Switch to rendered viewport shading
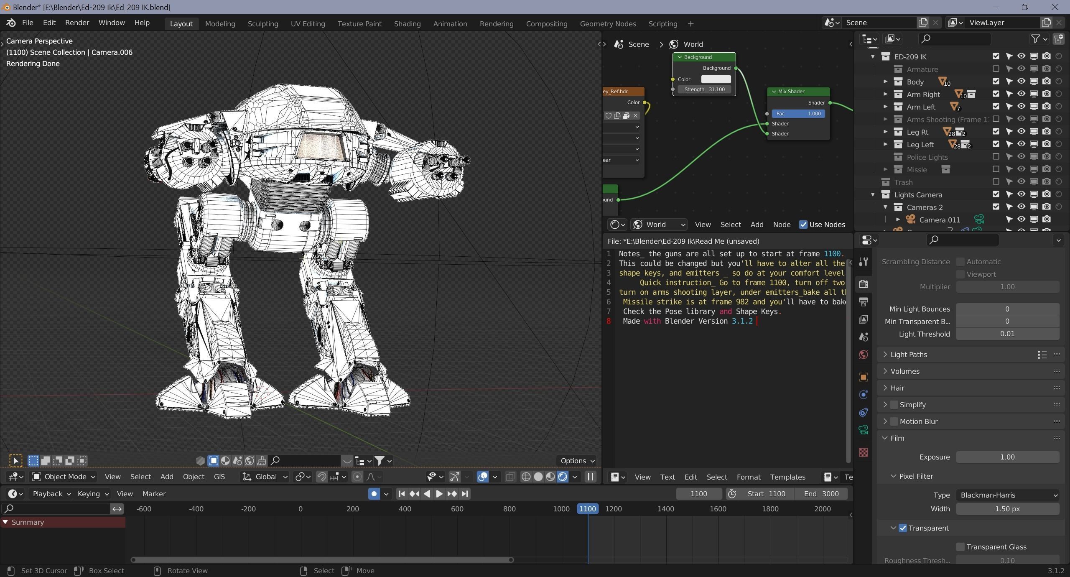This screenshot has width=1070, height=577. (x=563, y=477)
